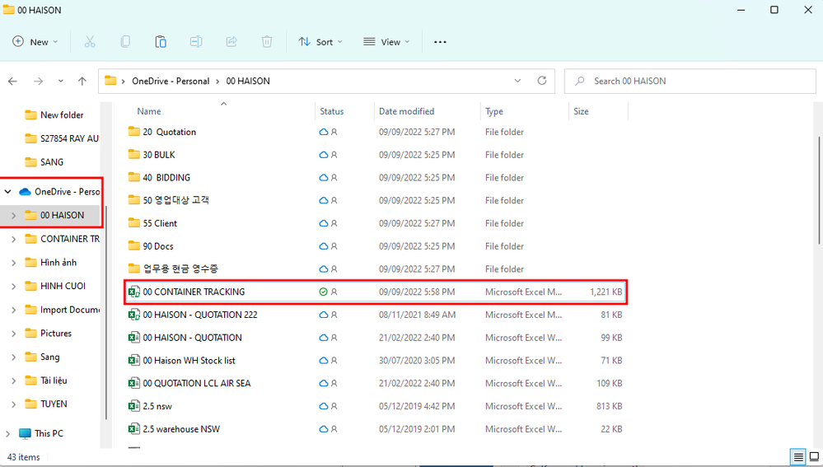Select the 00 CONTAINER TRACKING Excel file
This screenshot has height=467, width=823.
pos(194,292)
